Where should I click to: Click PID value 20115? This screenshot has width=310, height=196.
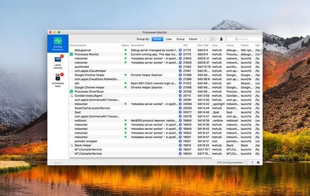tap(187, 96)
